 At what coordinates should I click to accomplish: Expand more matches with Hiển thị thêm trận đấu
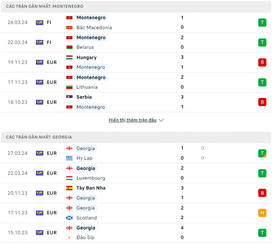132,120
